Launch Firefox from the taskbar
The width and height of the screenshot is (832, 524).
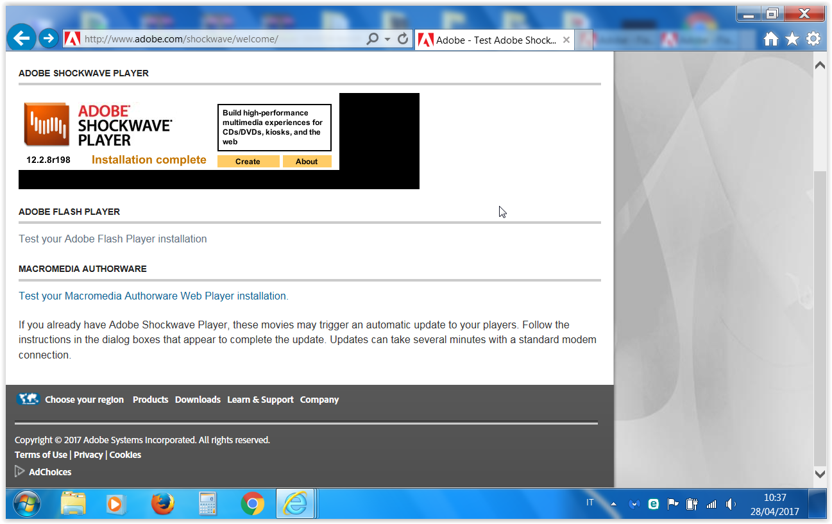(163, 504)
